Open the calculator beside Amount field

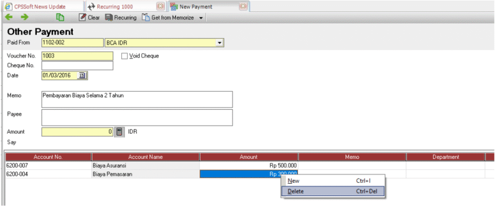[120, 132]
